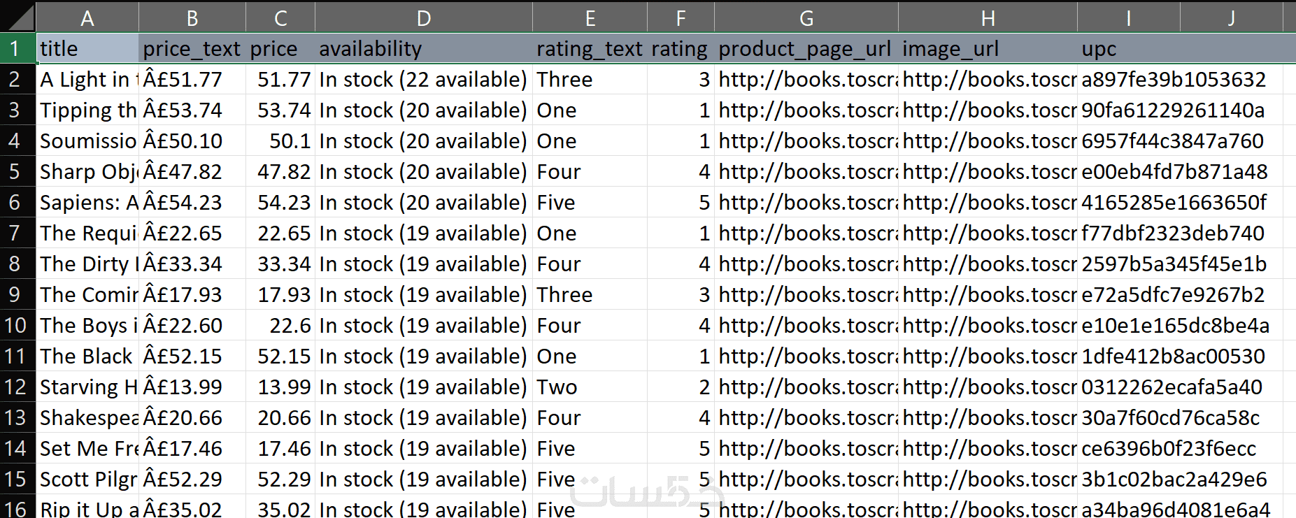
Task: Select column G header
Action: (806, 18)
